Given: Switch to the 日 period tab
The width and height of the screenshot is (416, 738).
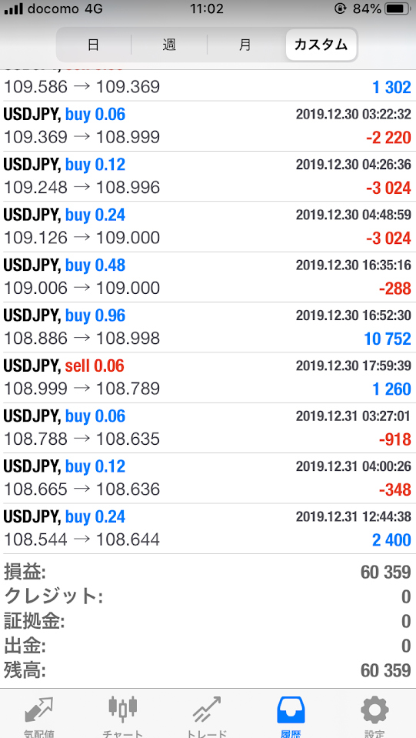Looking at the screenshot, I should coord(94,45).
